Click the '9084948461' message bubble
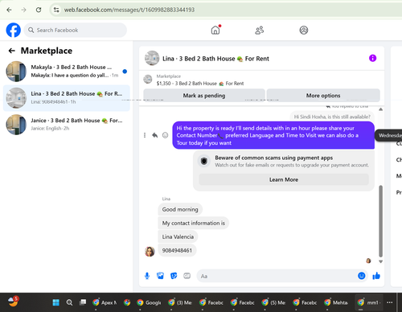 tap(177, 250)
